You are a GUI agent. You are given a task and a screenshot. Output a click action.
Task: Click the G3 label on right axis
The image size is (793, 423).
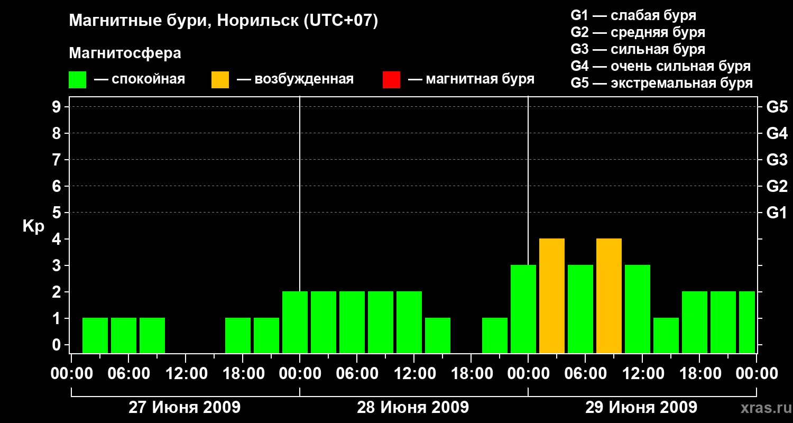point(777,160)
